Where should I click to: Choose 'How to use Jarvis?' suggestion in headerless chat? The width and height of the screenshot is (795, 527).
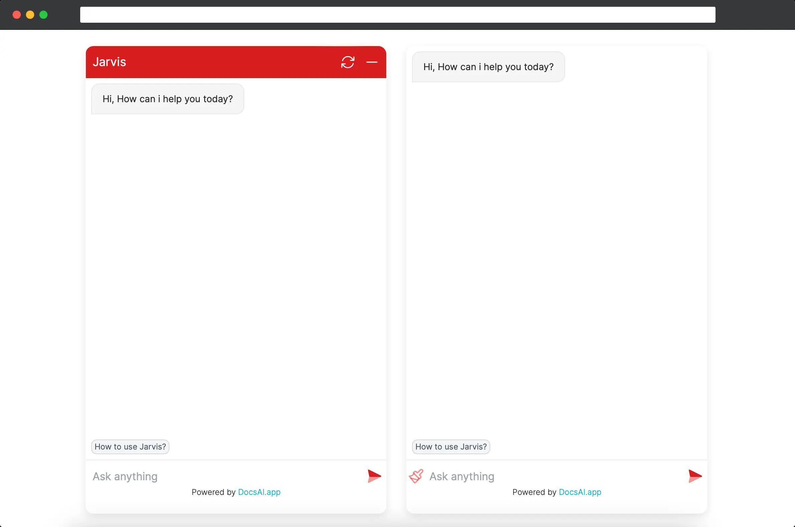coord(451,447)
